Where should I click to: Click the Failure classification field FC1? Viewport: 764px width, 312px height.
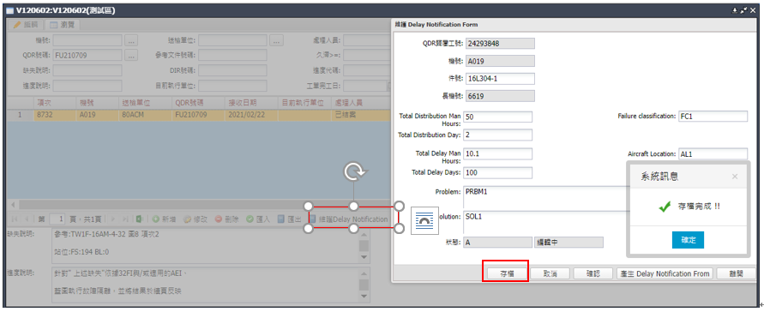point(713,116)
